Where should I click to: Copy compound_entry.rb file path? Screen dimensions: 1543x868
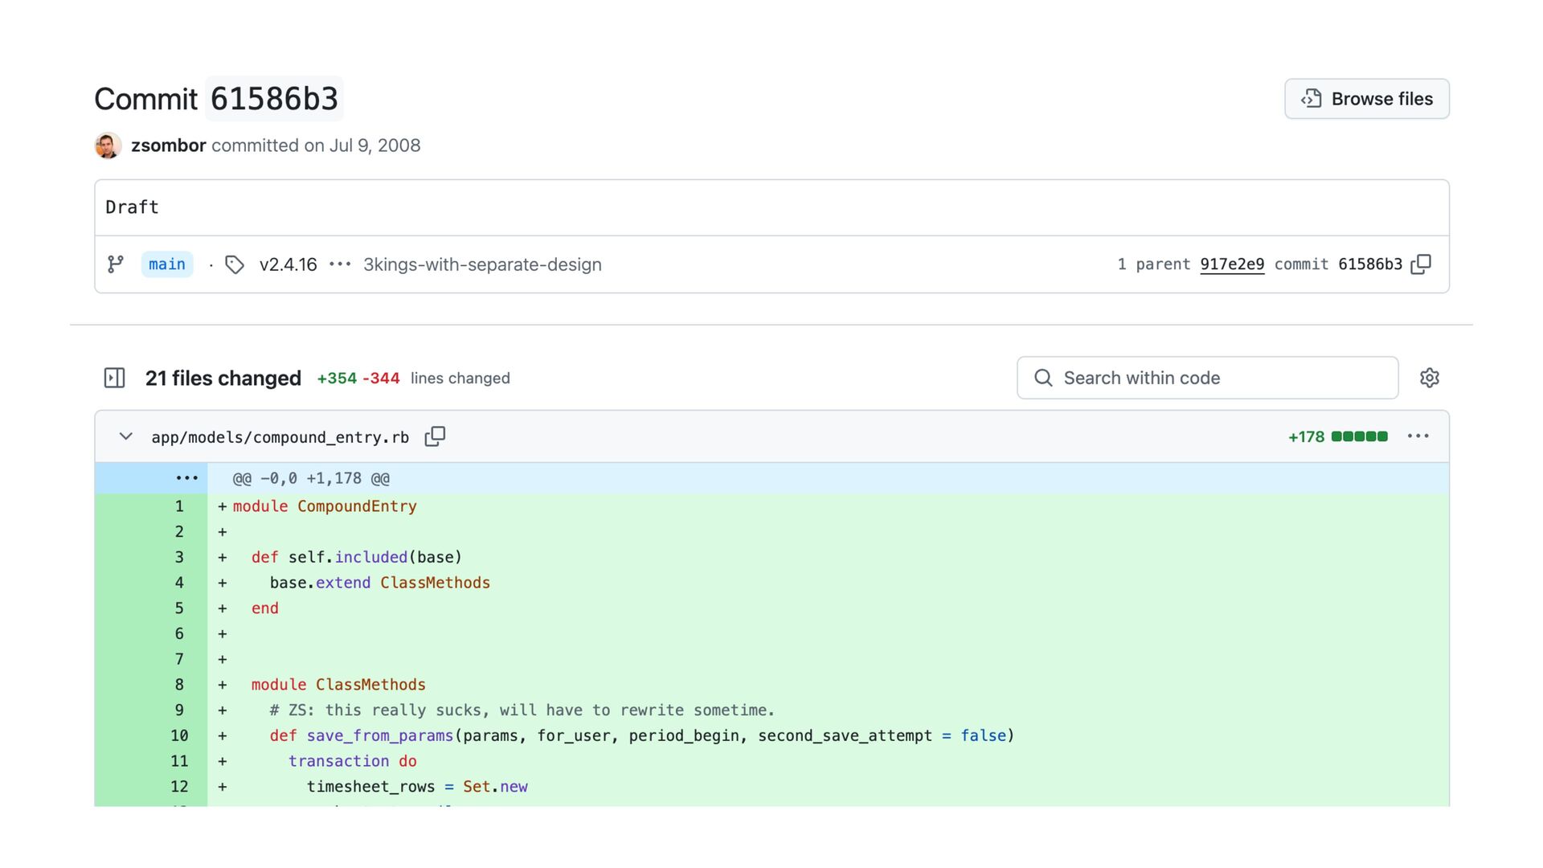(435, 436)
